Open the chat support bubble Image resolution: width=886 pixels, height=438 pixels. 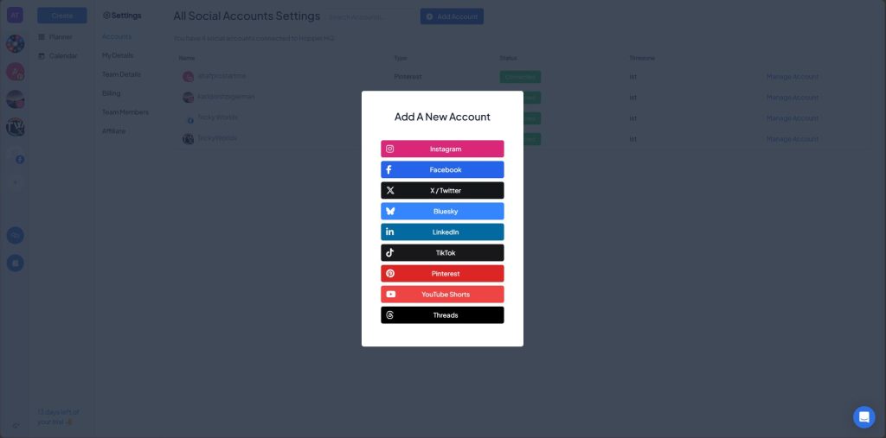coord(864,417)
